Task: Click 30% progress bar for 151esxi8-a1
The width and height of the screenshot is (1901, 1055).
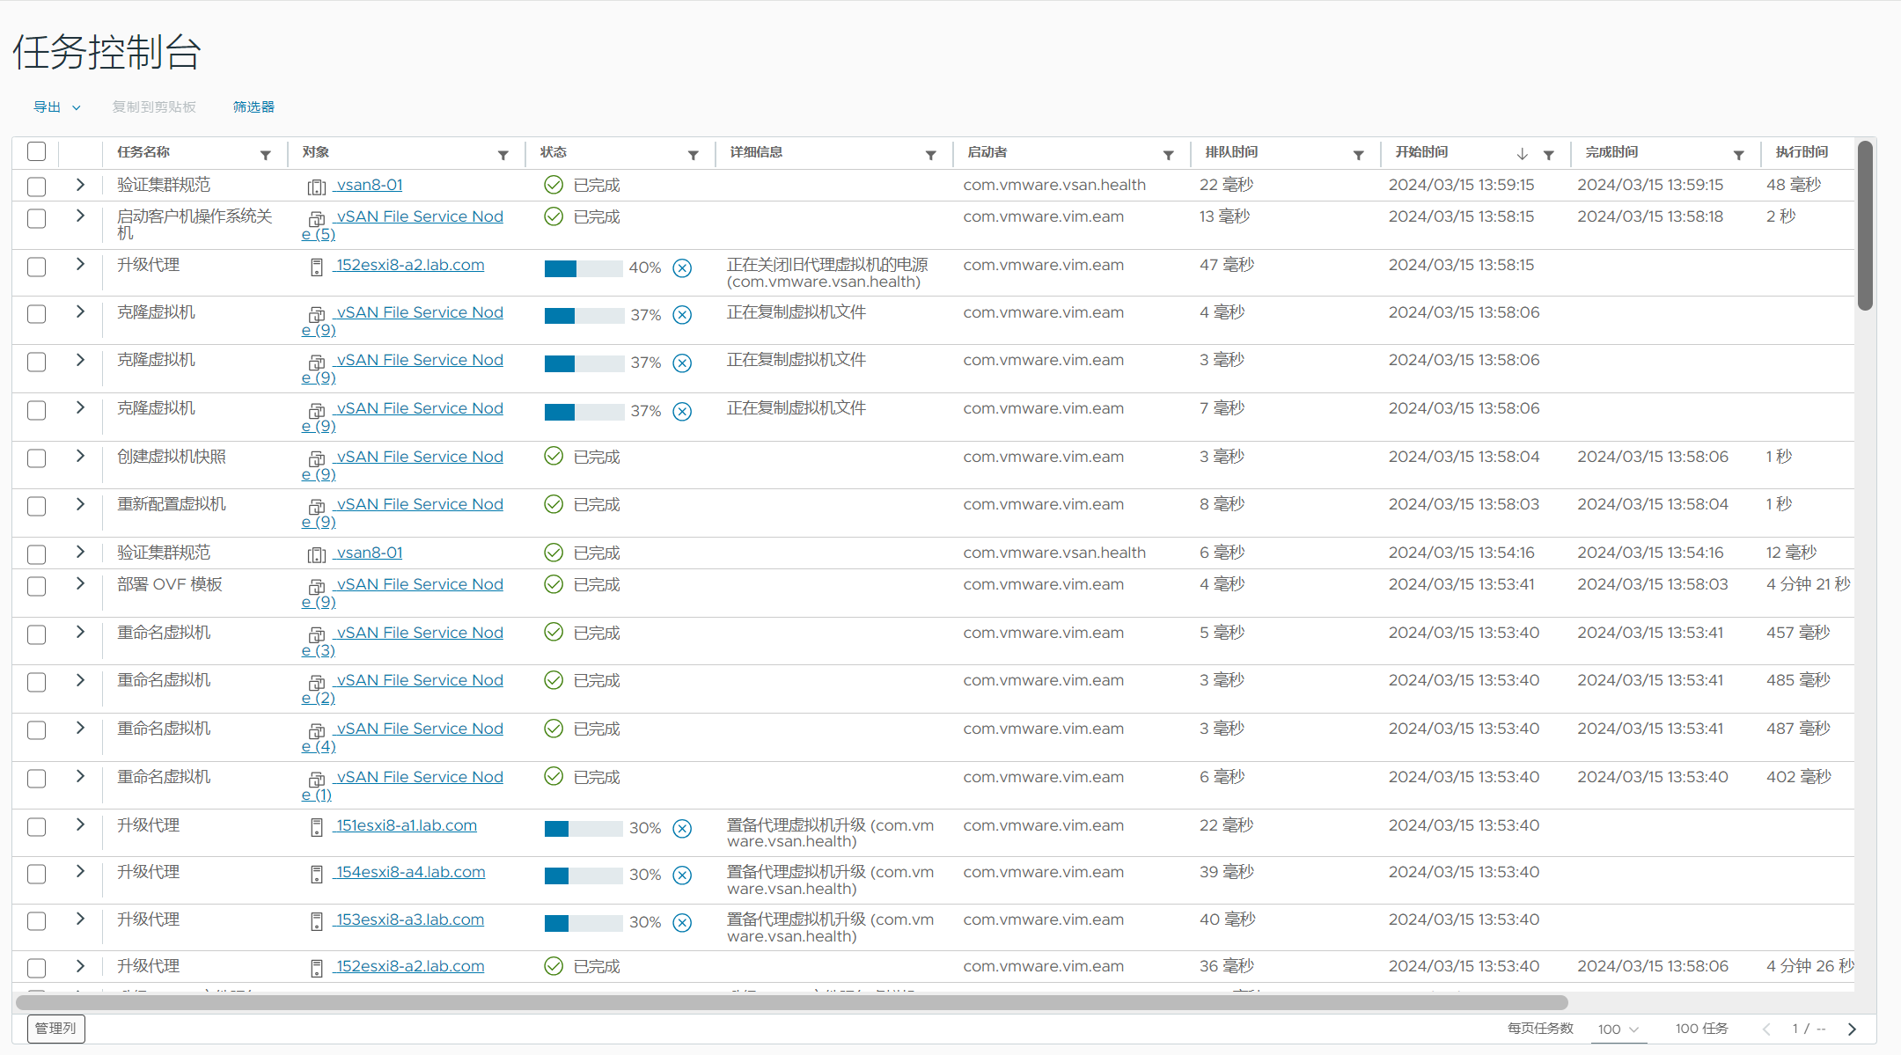Action: point(584,829)
